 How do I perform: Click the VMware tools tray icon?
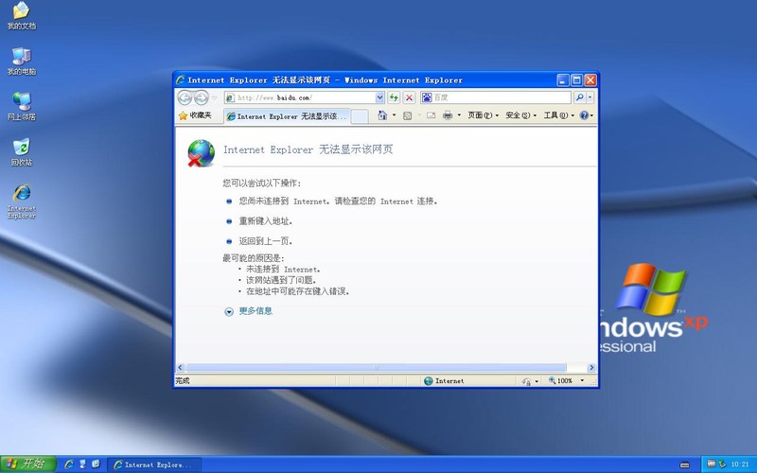pyautogui.click(x=712, y=464)
